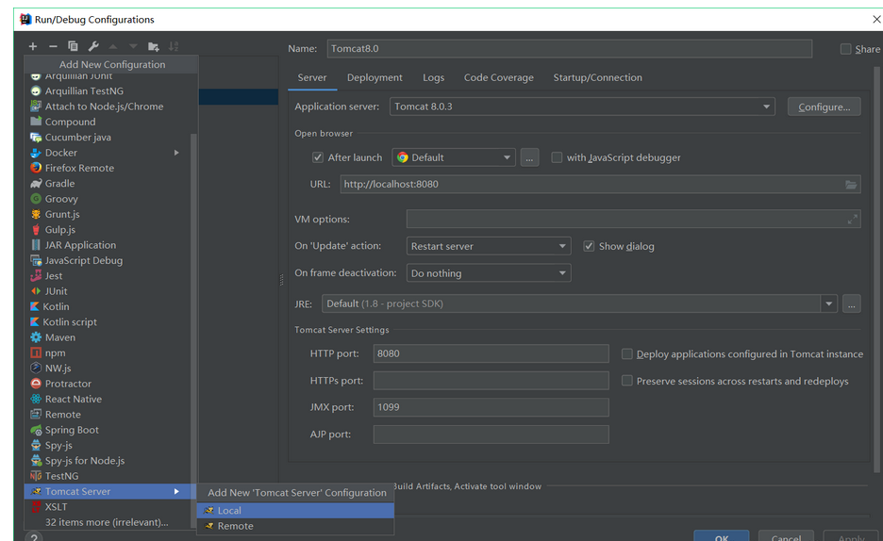Switch to the Server tab
The image size is (883, 541).
click(x=312, y=77)
